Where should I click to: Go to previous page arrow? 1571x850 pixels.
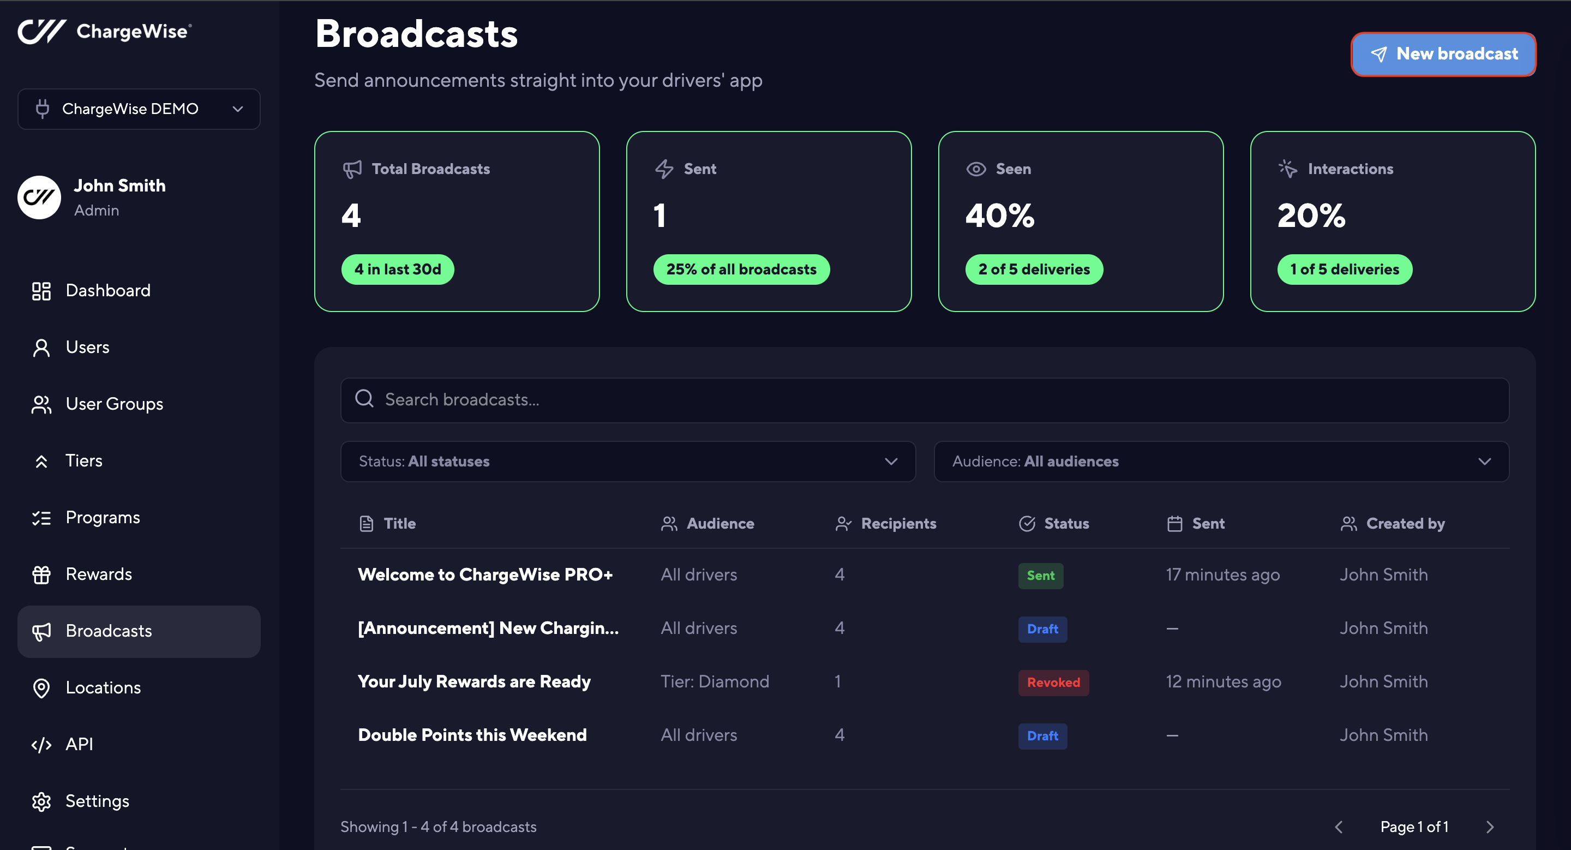coord(1339,827)
